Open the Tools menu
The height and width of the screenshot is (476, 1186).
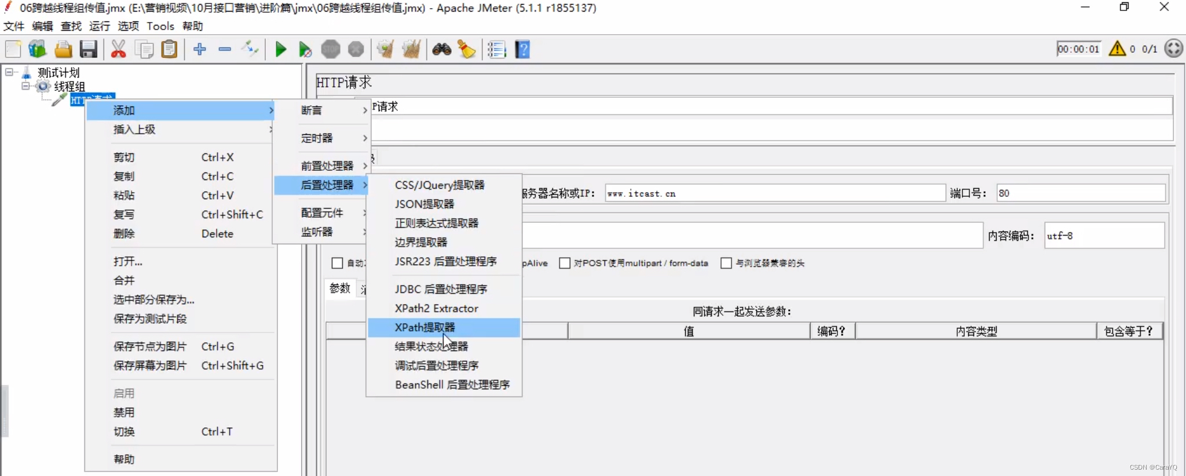[x=160, y=26]
